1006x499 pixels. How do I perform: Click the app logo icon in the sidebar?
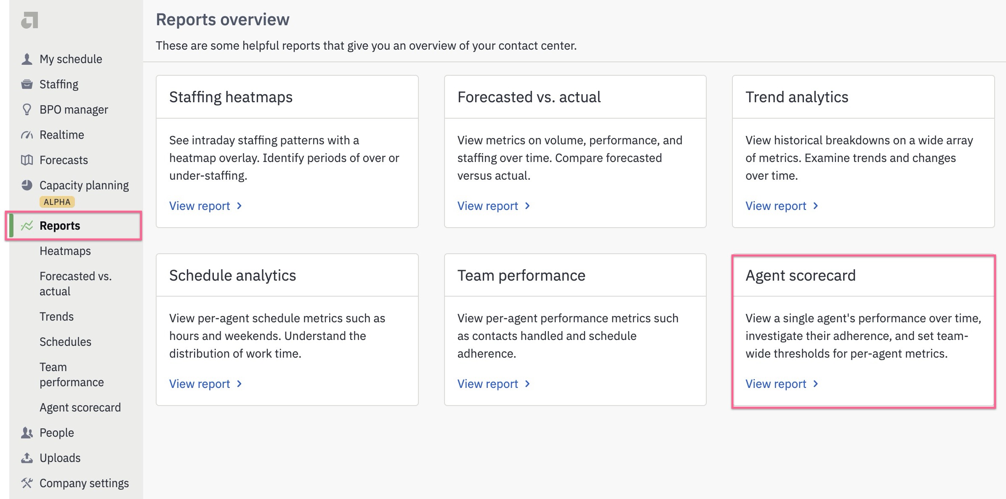(29, 20)
